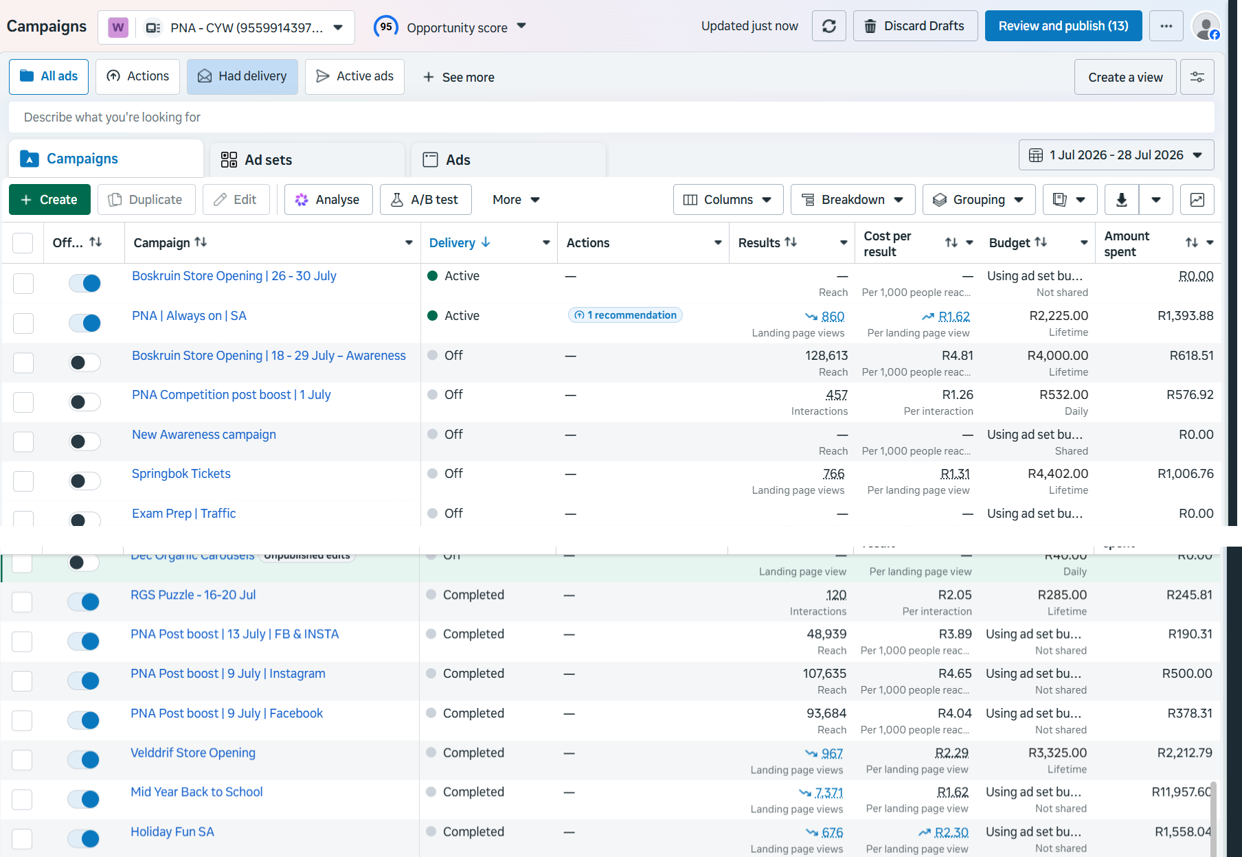Turn off Boskruin Store Opening 26 - 30 July
Image resolution: width=1242 pixels, height=857 pixels.
(84, 283)
